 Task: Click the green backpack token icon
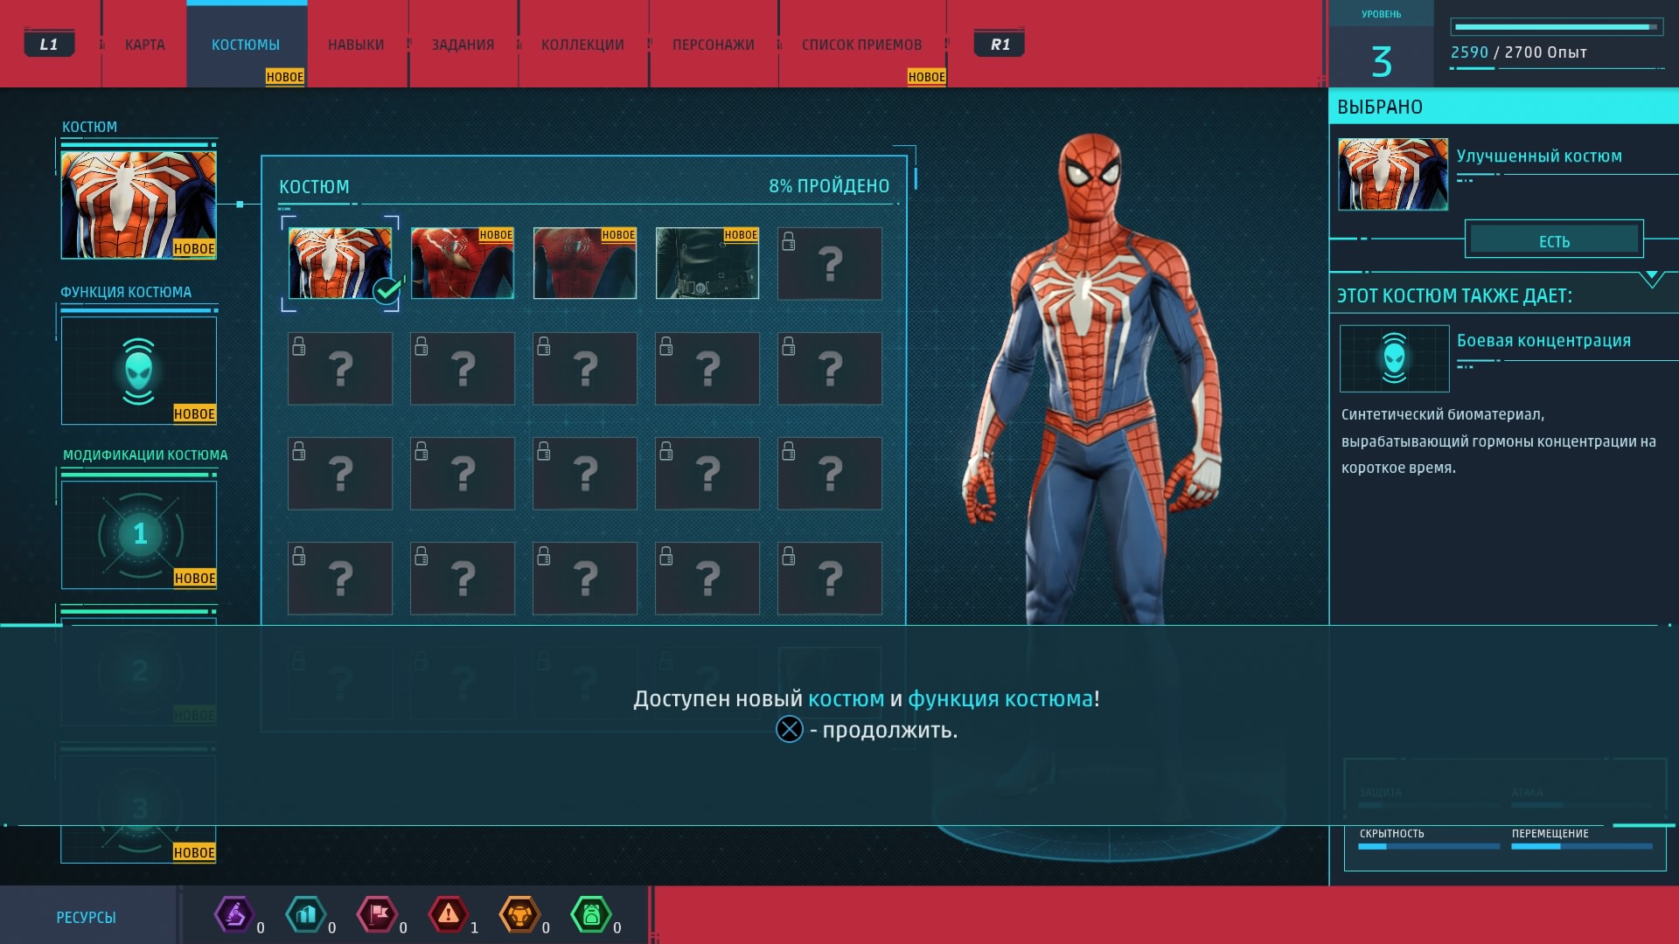[x=591, y=915]
